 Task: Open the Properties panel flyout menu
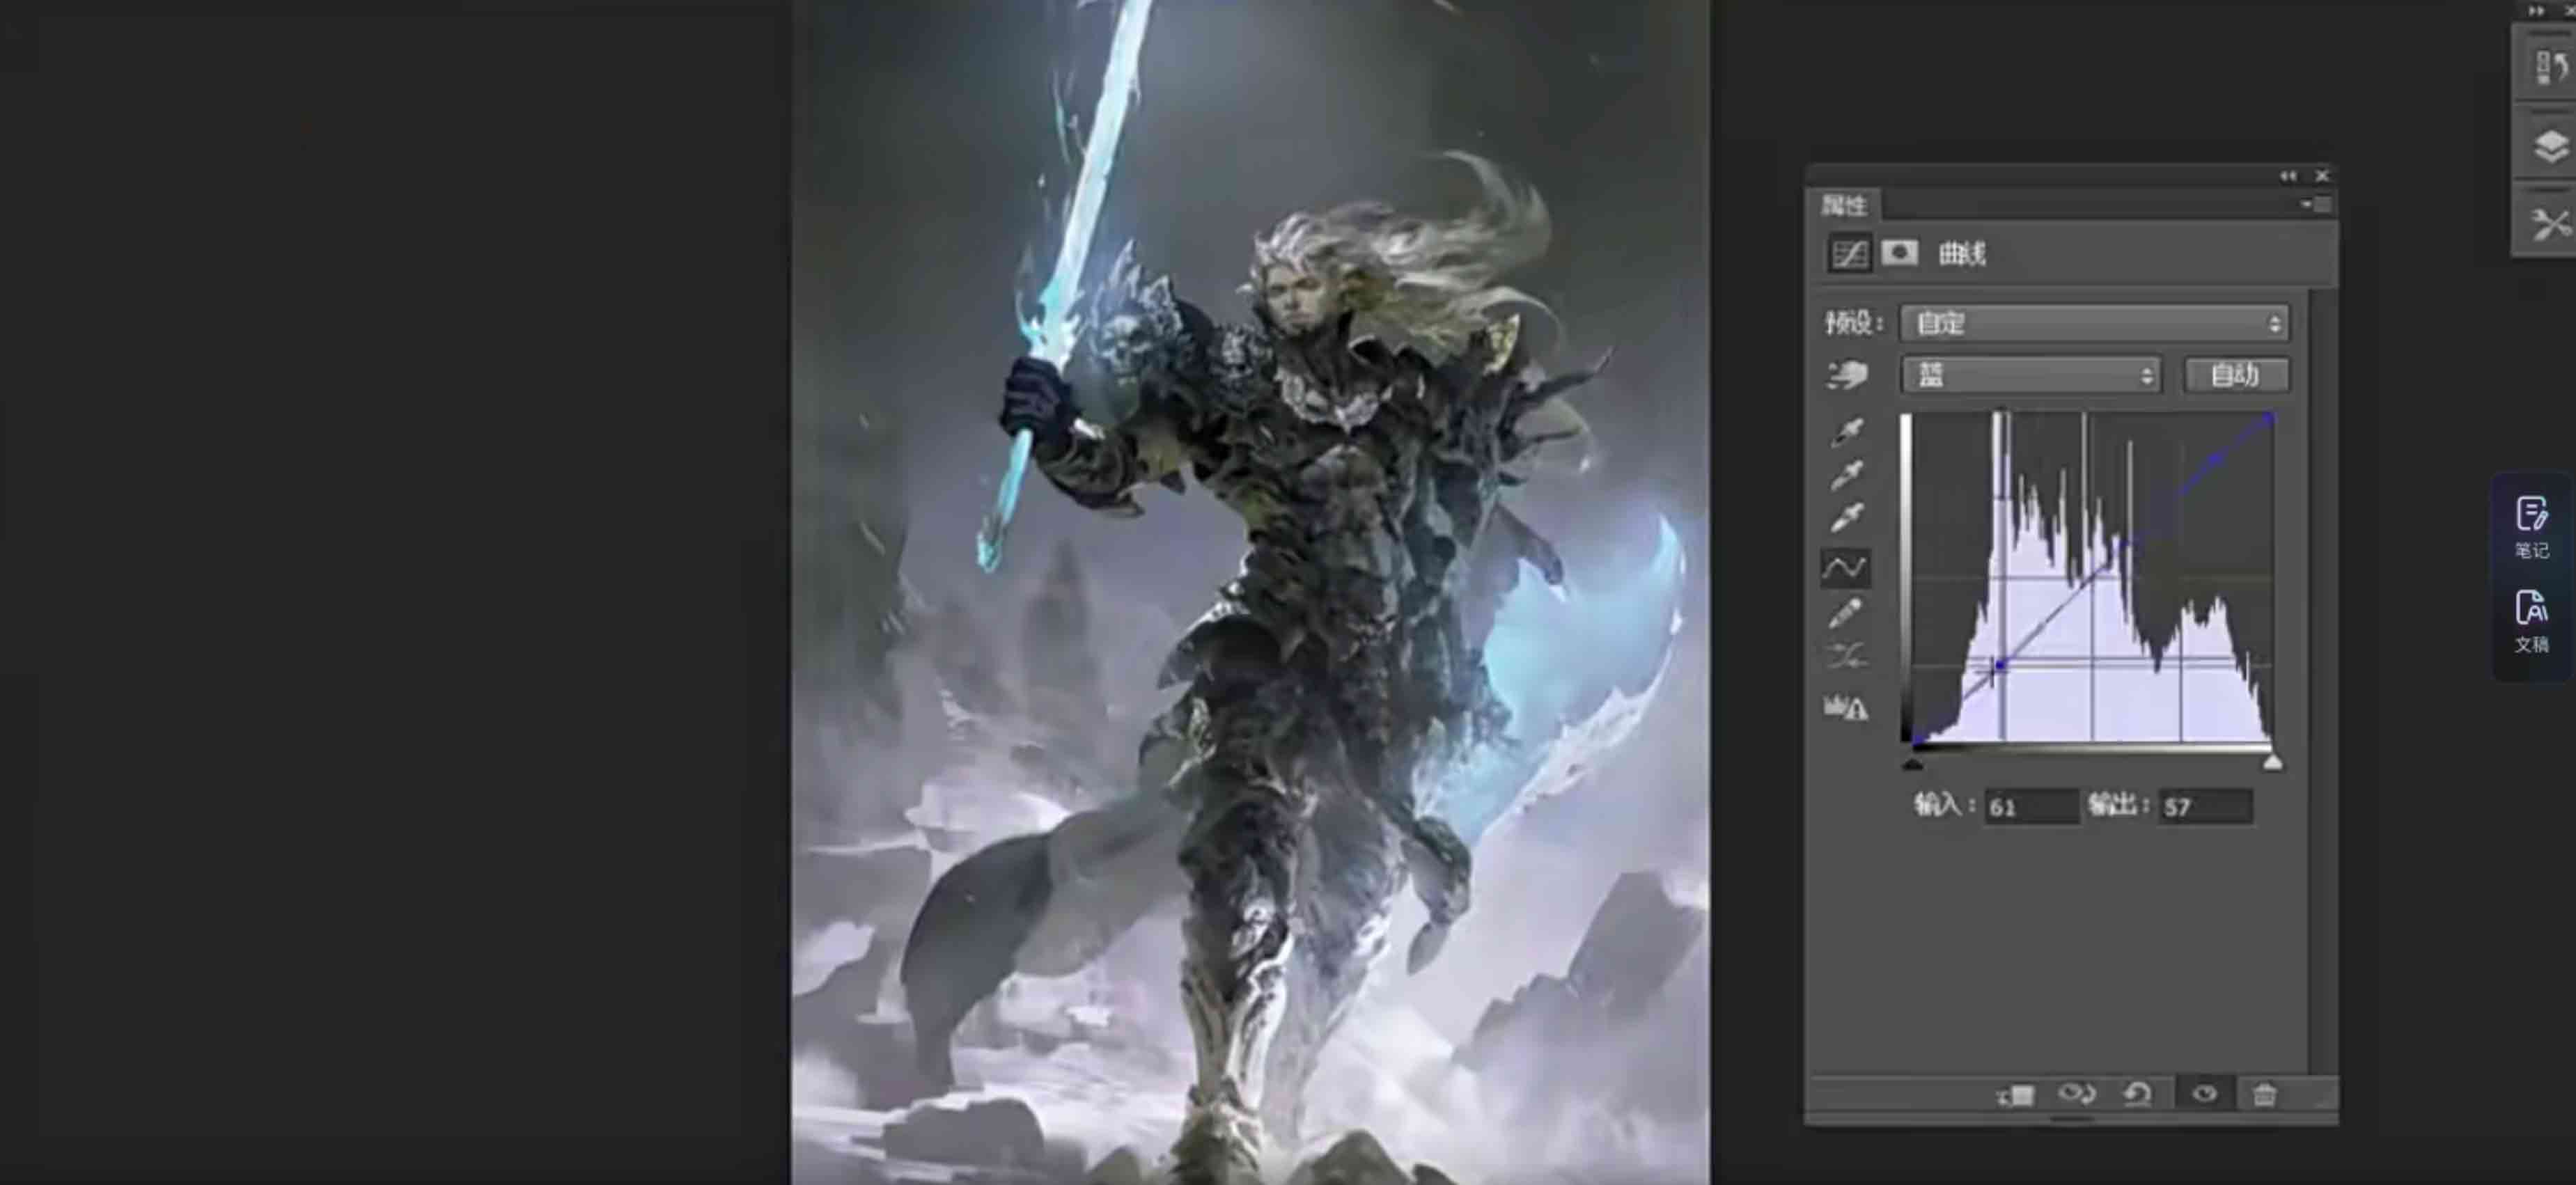pyautogui.click(x=2316, y=204)
